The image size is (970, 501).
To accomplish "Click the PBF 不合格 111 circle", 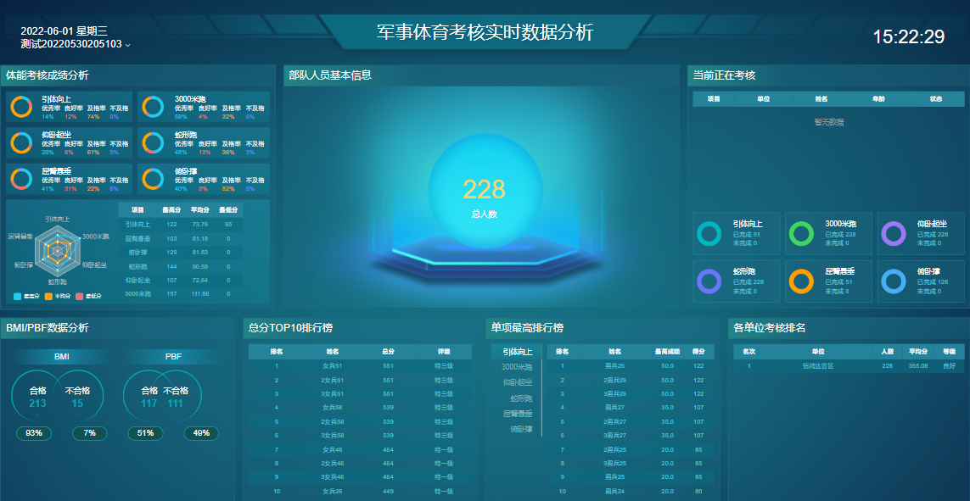I will pos(175,398).
